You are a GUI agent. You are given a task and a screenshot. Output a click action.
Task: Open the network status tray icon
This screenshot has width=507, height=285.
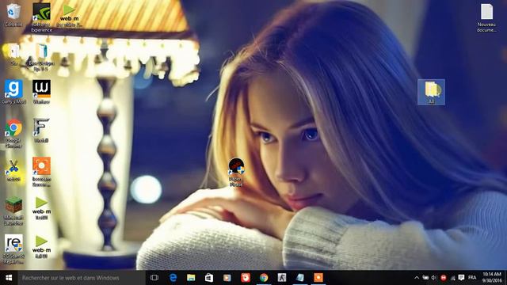[x=452, y=278]
